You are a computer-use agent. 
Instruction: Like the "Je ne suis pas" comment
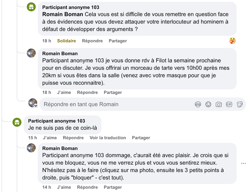pyautogui.click(x=50, y=138)
